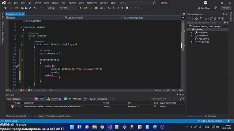234x131 pixels.
Task: Click the red error icon in the CS8070 row
Action: tap(12, 106)
